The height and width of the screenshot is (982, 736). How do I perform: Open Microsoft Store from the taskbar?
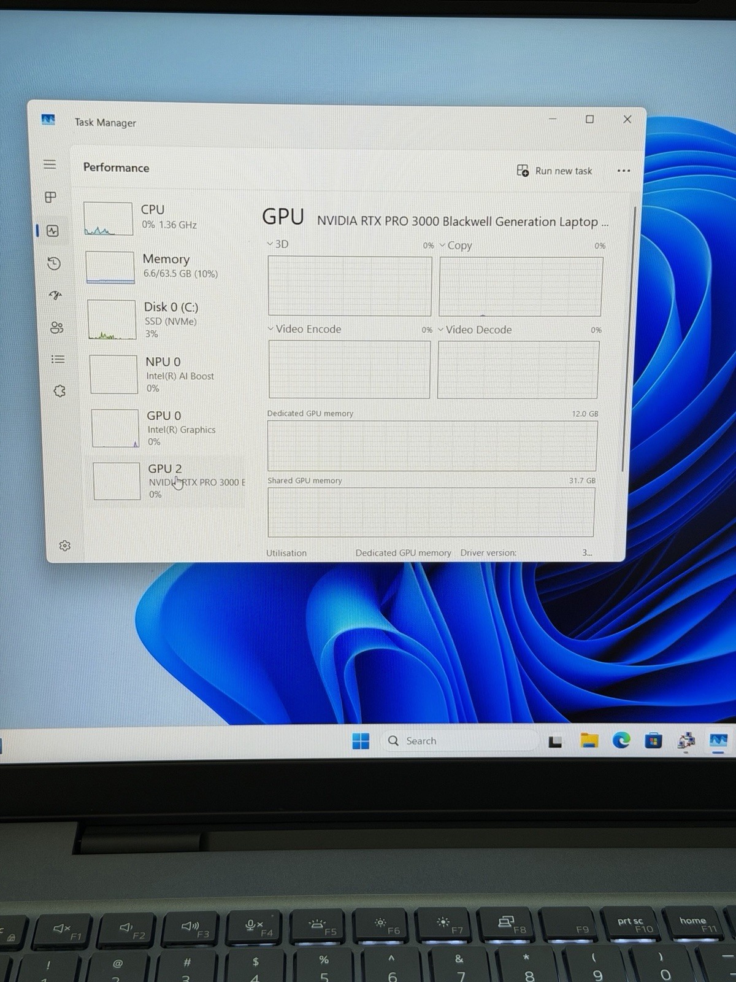(x=654, y=741)
